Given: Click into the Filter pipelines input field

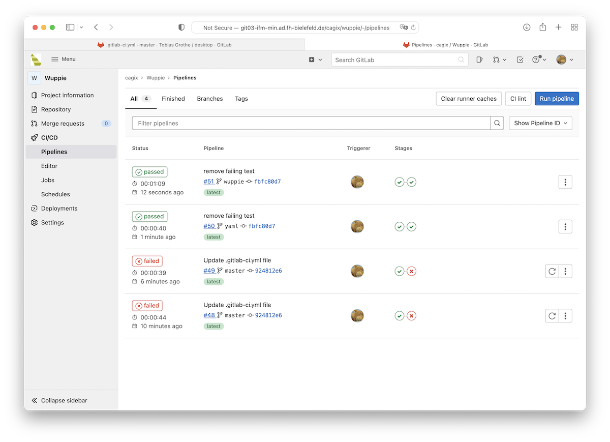Looking at the screenshot, I should 311,123.
